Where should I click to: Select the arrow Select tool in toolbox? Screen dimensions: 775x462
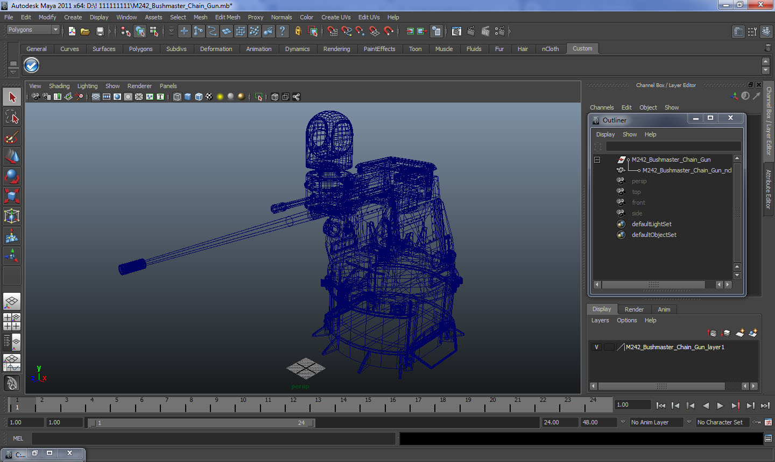click(12, 97)
